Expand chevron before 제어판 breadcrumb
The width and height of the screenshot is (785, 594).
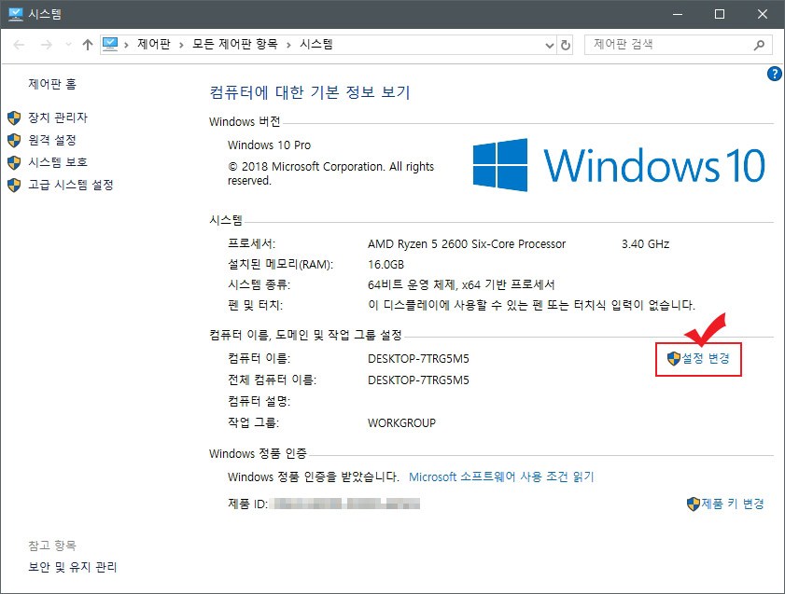(x=126, y=45)
